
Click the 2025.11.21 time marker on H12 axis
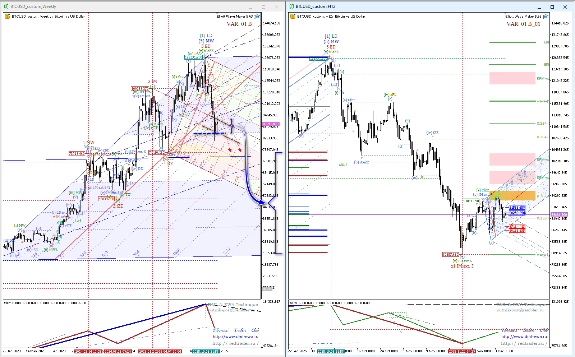click(x=462, y=351)
